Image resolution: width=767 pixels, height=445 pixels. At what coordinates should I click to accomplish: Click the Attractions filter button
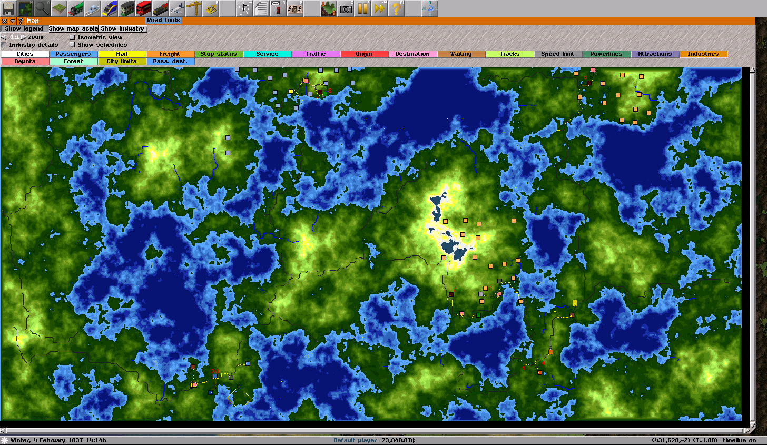click(x=655, y=54)
